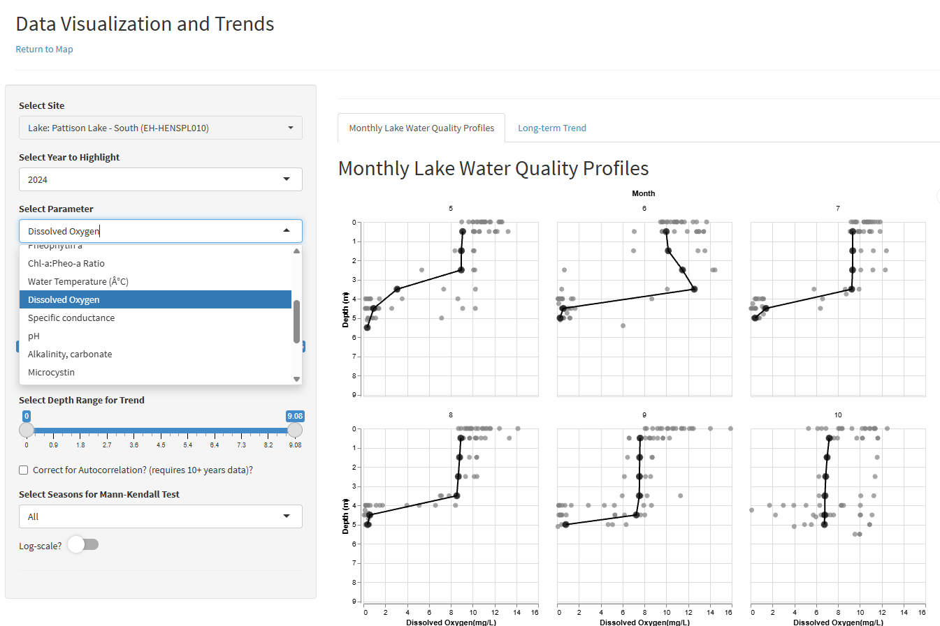Click the parameter list scrollbar thumb
940x626 pixels.
tap(297, 321)
